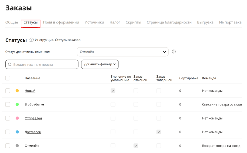Select the Новый row checkbox

[8, 91]
